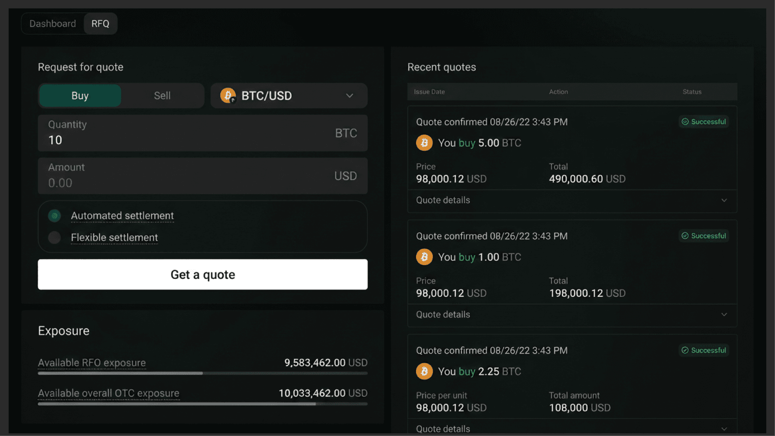Click Successful status badge on 5.00 BTC quote

(703, 122)
